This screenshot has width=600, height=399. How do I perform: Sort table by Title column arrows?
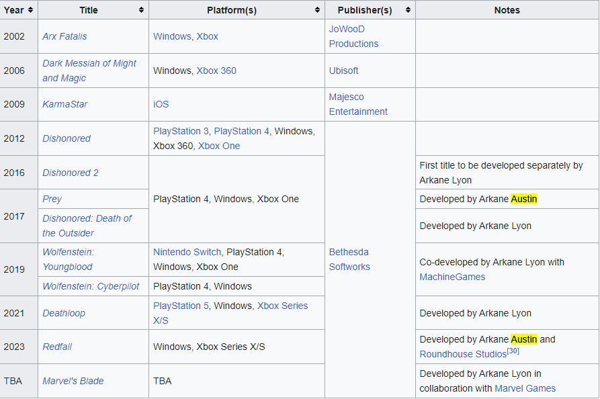141,10
